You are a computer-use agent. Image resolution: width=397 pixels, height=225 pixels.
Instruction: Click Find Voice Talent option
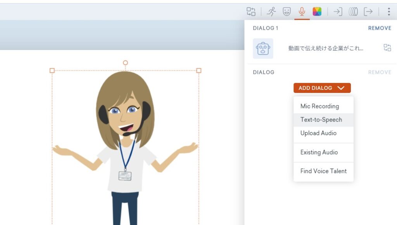point(323,171)
